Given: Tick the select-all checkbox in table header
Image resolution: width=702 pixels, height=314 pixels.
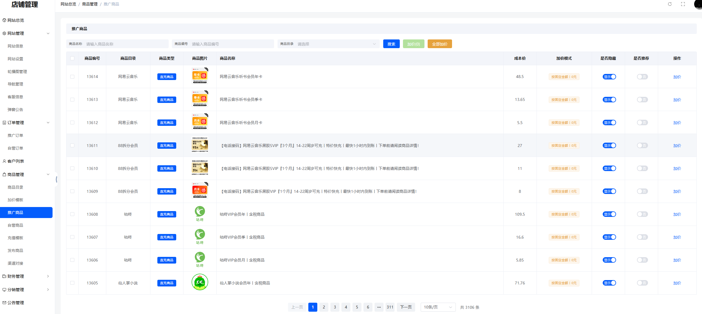Looking at the screenshot, I should pos(72,58).
